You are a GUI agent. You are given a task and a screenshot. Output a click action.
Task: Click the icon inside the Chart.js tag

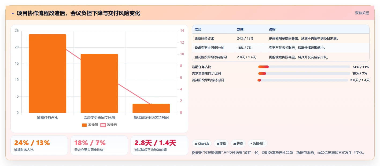196,144
